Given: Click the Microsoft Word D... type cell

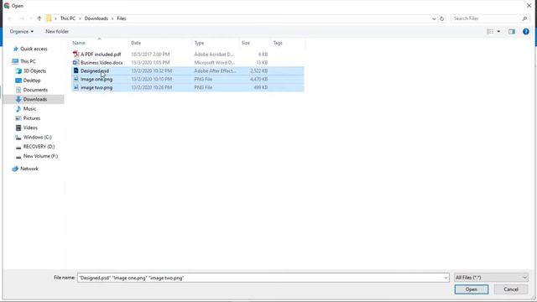Looking at the screenshot, I should coord(215,63).
